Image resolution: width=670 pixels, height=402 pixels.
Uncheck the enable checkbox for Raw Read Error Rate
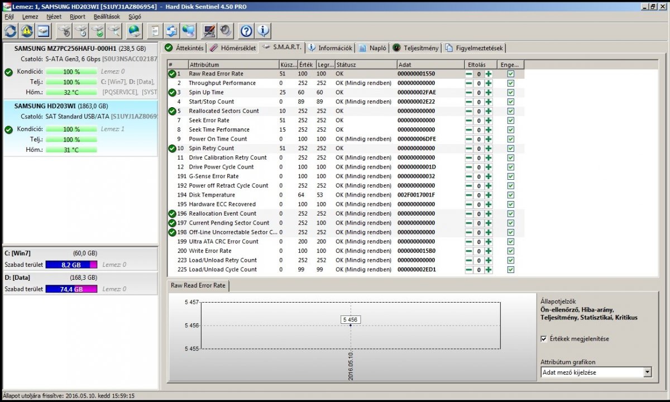coord(511,74)
